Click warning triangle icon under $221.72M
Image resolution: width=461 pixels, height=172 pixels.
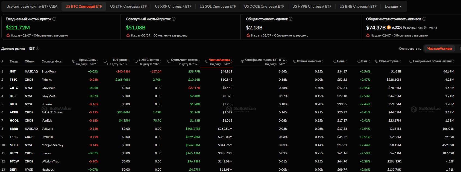coord(8,35)
